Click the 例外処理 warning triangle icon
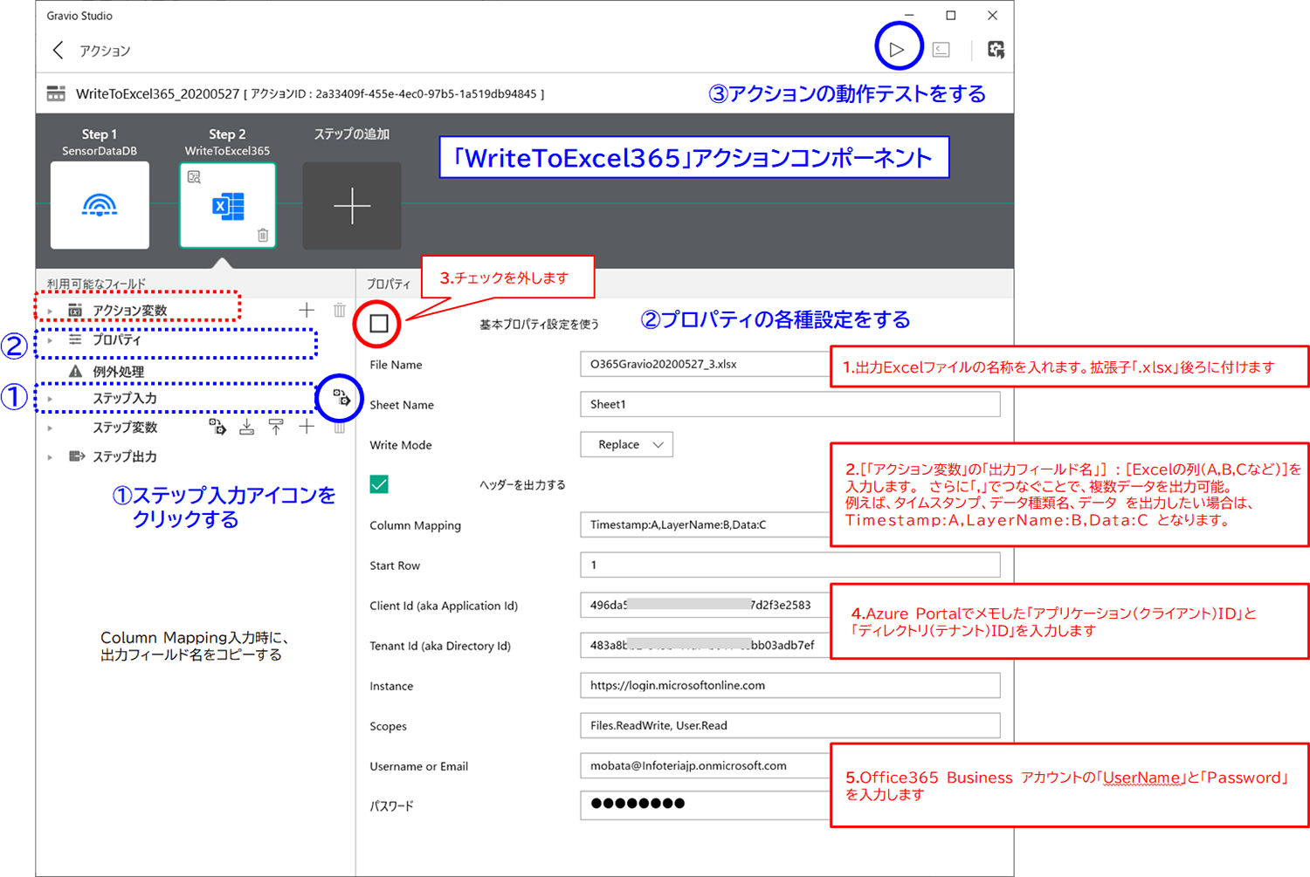The image size is (1310, 877). tap(76, 372)
